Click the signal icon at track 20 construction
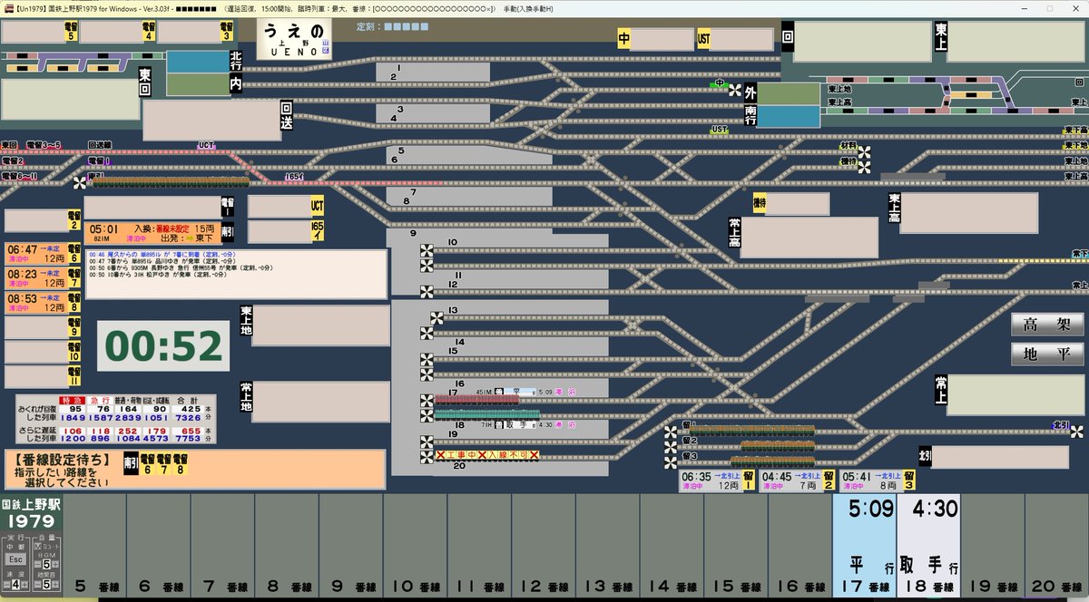 427,458
